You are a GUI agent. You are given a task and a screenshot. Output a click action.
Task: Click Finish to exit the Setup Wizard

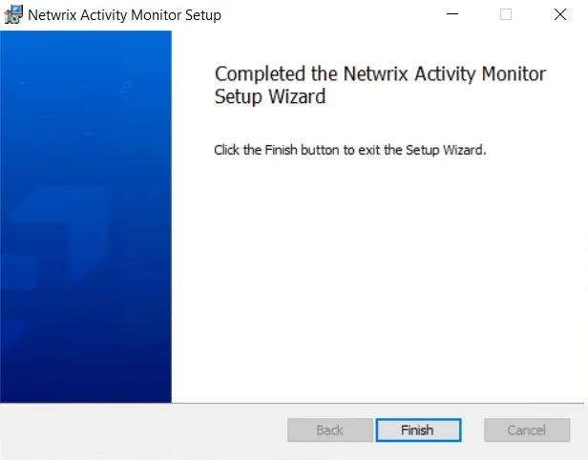click(x=418, y=430)
